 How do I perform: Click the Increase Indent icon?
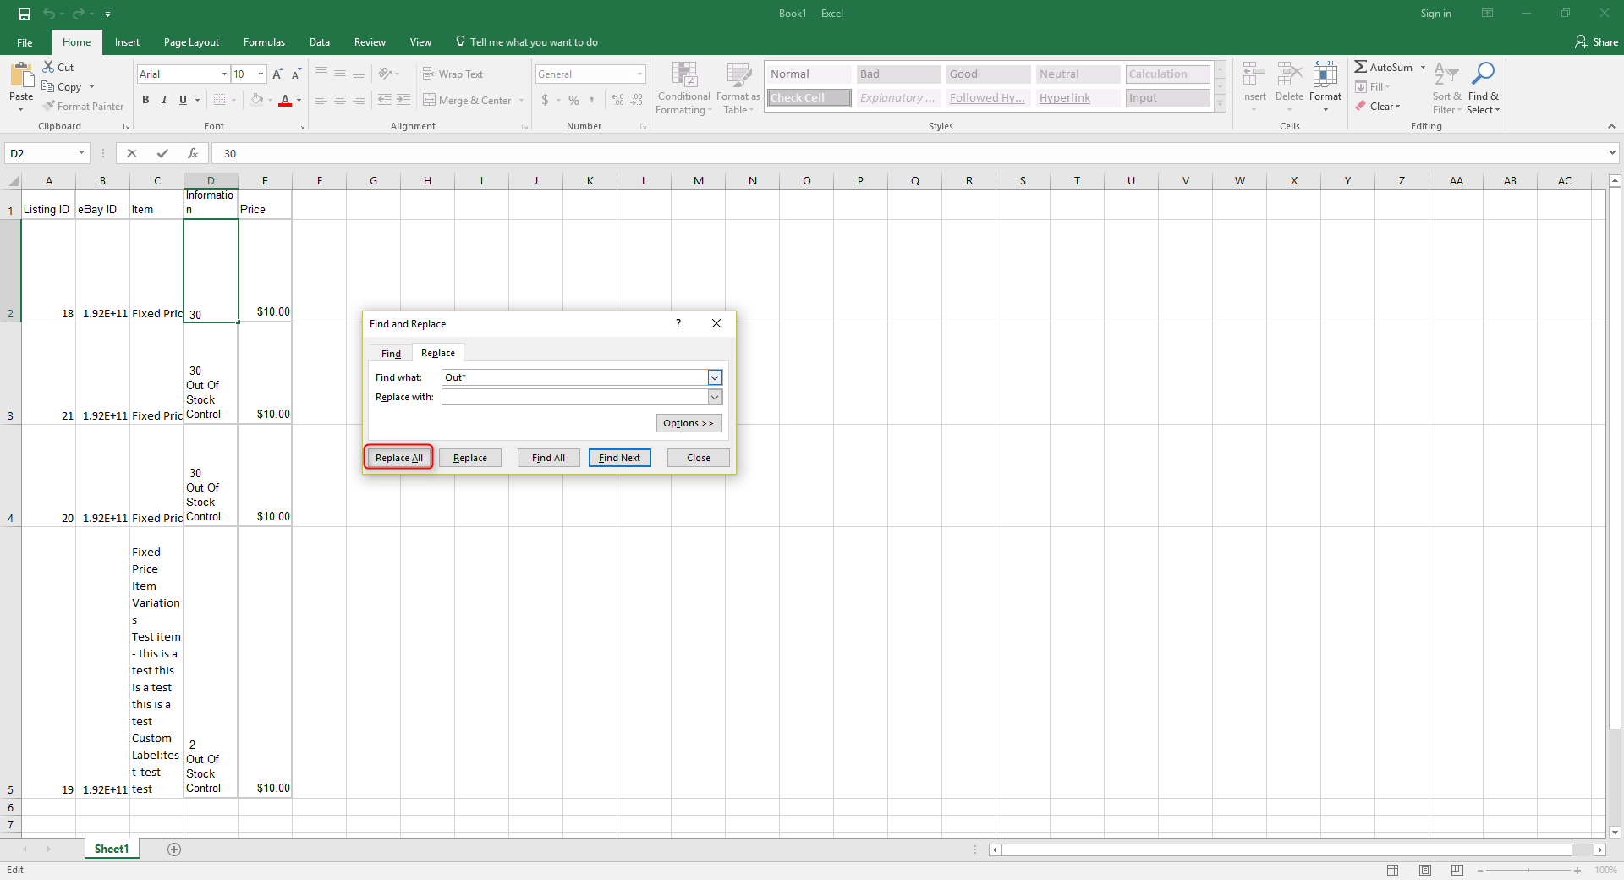[403, 100]
